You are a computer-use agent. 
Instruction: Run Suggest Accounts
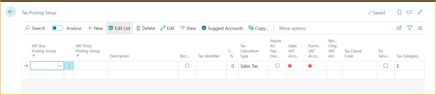222,28
